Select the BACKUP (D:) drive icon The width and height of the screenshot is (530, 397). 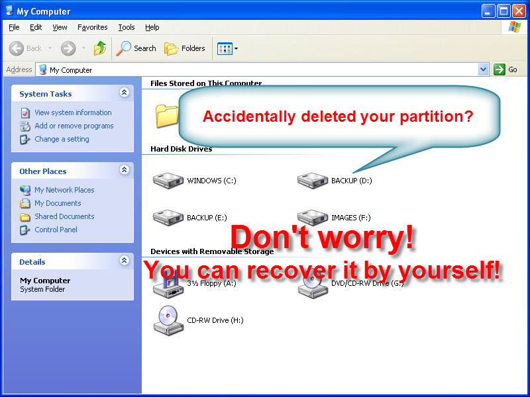point(312,181)
